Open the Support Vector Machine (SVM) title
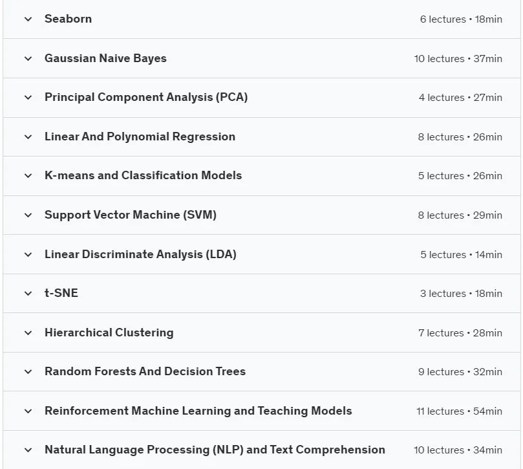 tap(131, 215)
